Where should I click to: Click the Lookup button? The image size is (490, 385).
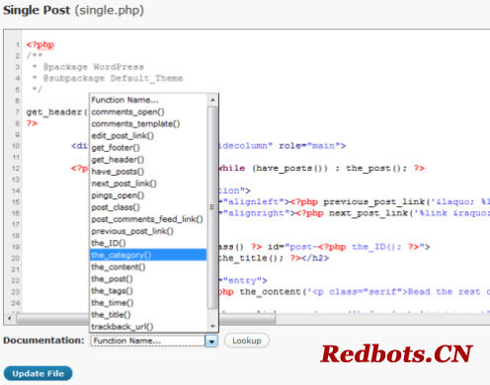pyautogui.click(x=247, y=341)
